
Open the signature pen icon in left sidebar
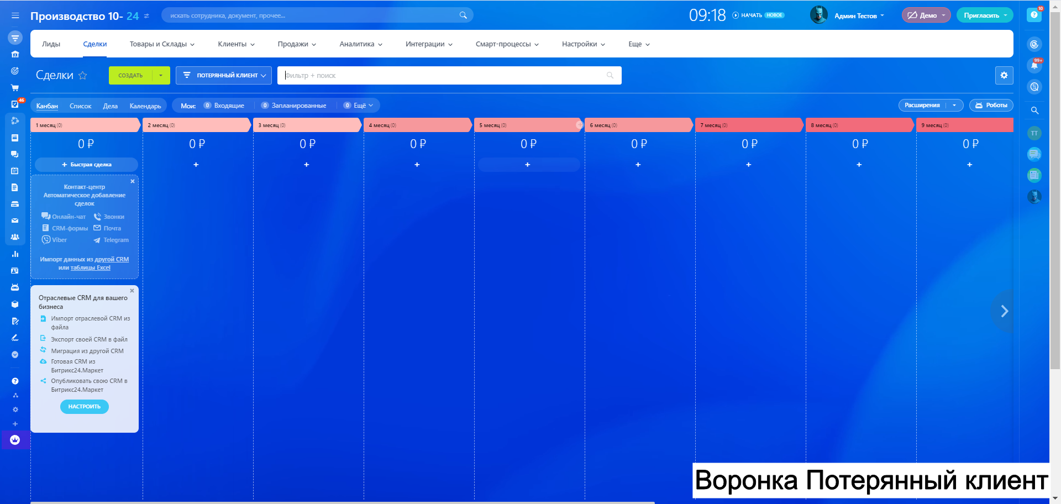[x=15, y=338]
